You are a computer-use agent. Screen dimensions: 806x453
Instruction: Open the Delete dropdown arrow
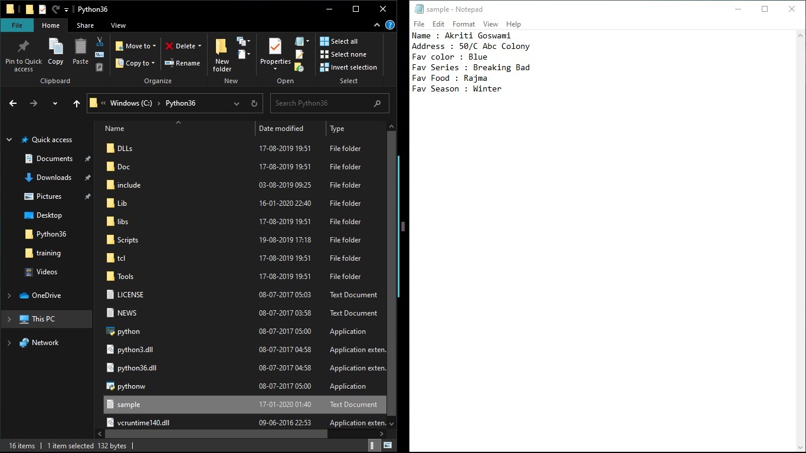(200, 46)
